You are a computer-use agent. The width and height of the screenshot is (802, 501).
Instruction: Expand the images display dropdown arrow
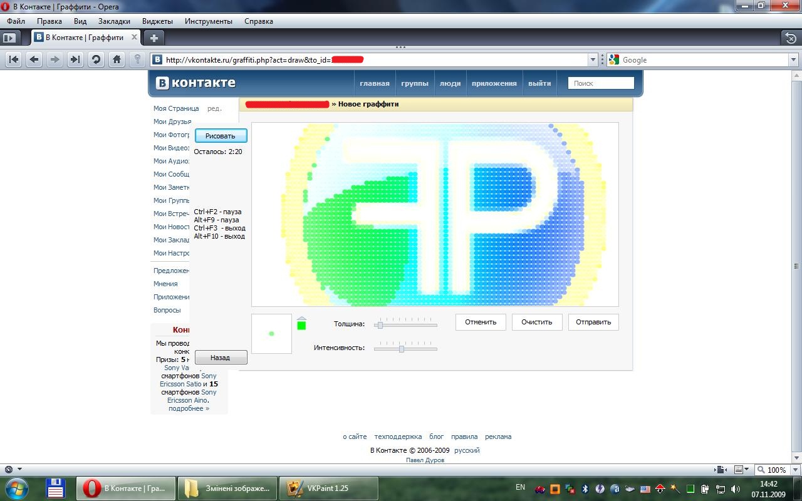pyautogui.click(x=747, y=469)
